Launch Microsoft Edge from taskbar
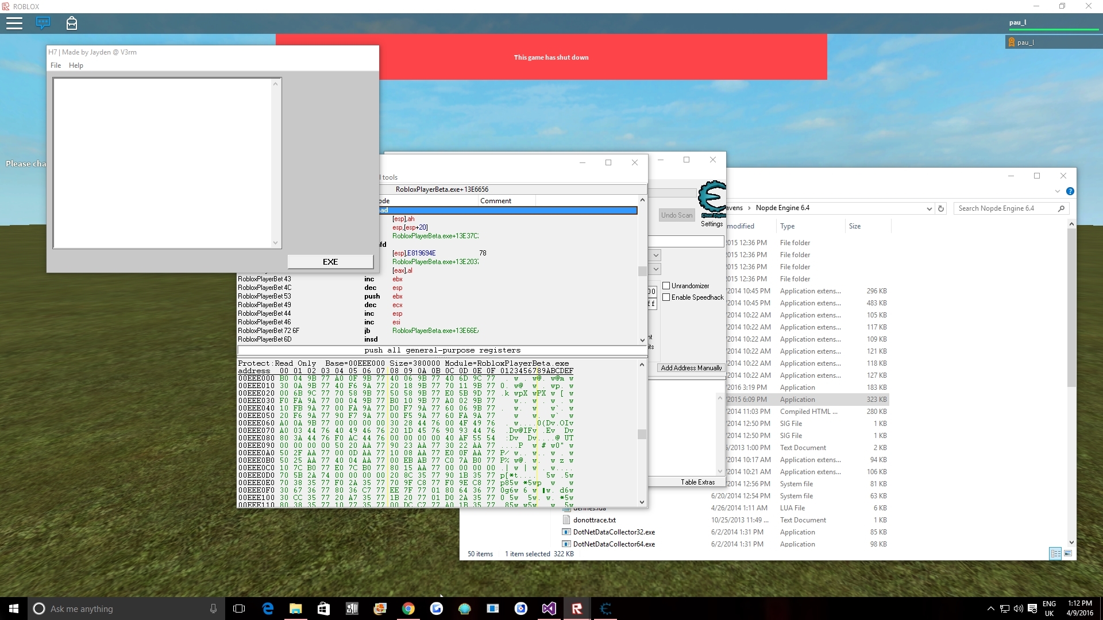Screen dimensions: 1103x620 pos(268,609)
